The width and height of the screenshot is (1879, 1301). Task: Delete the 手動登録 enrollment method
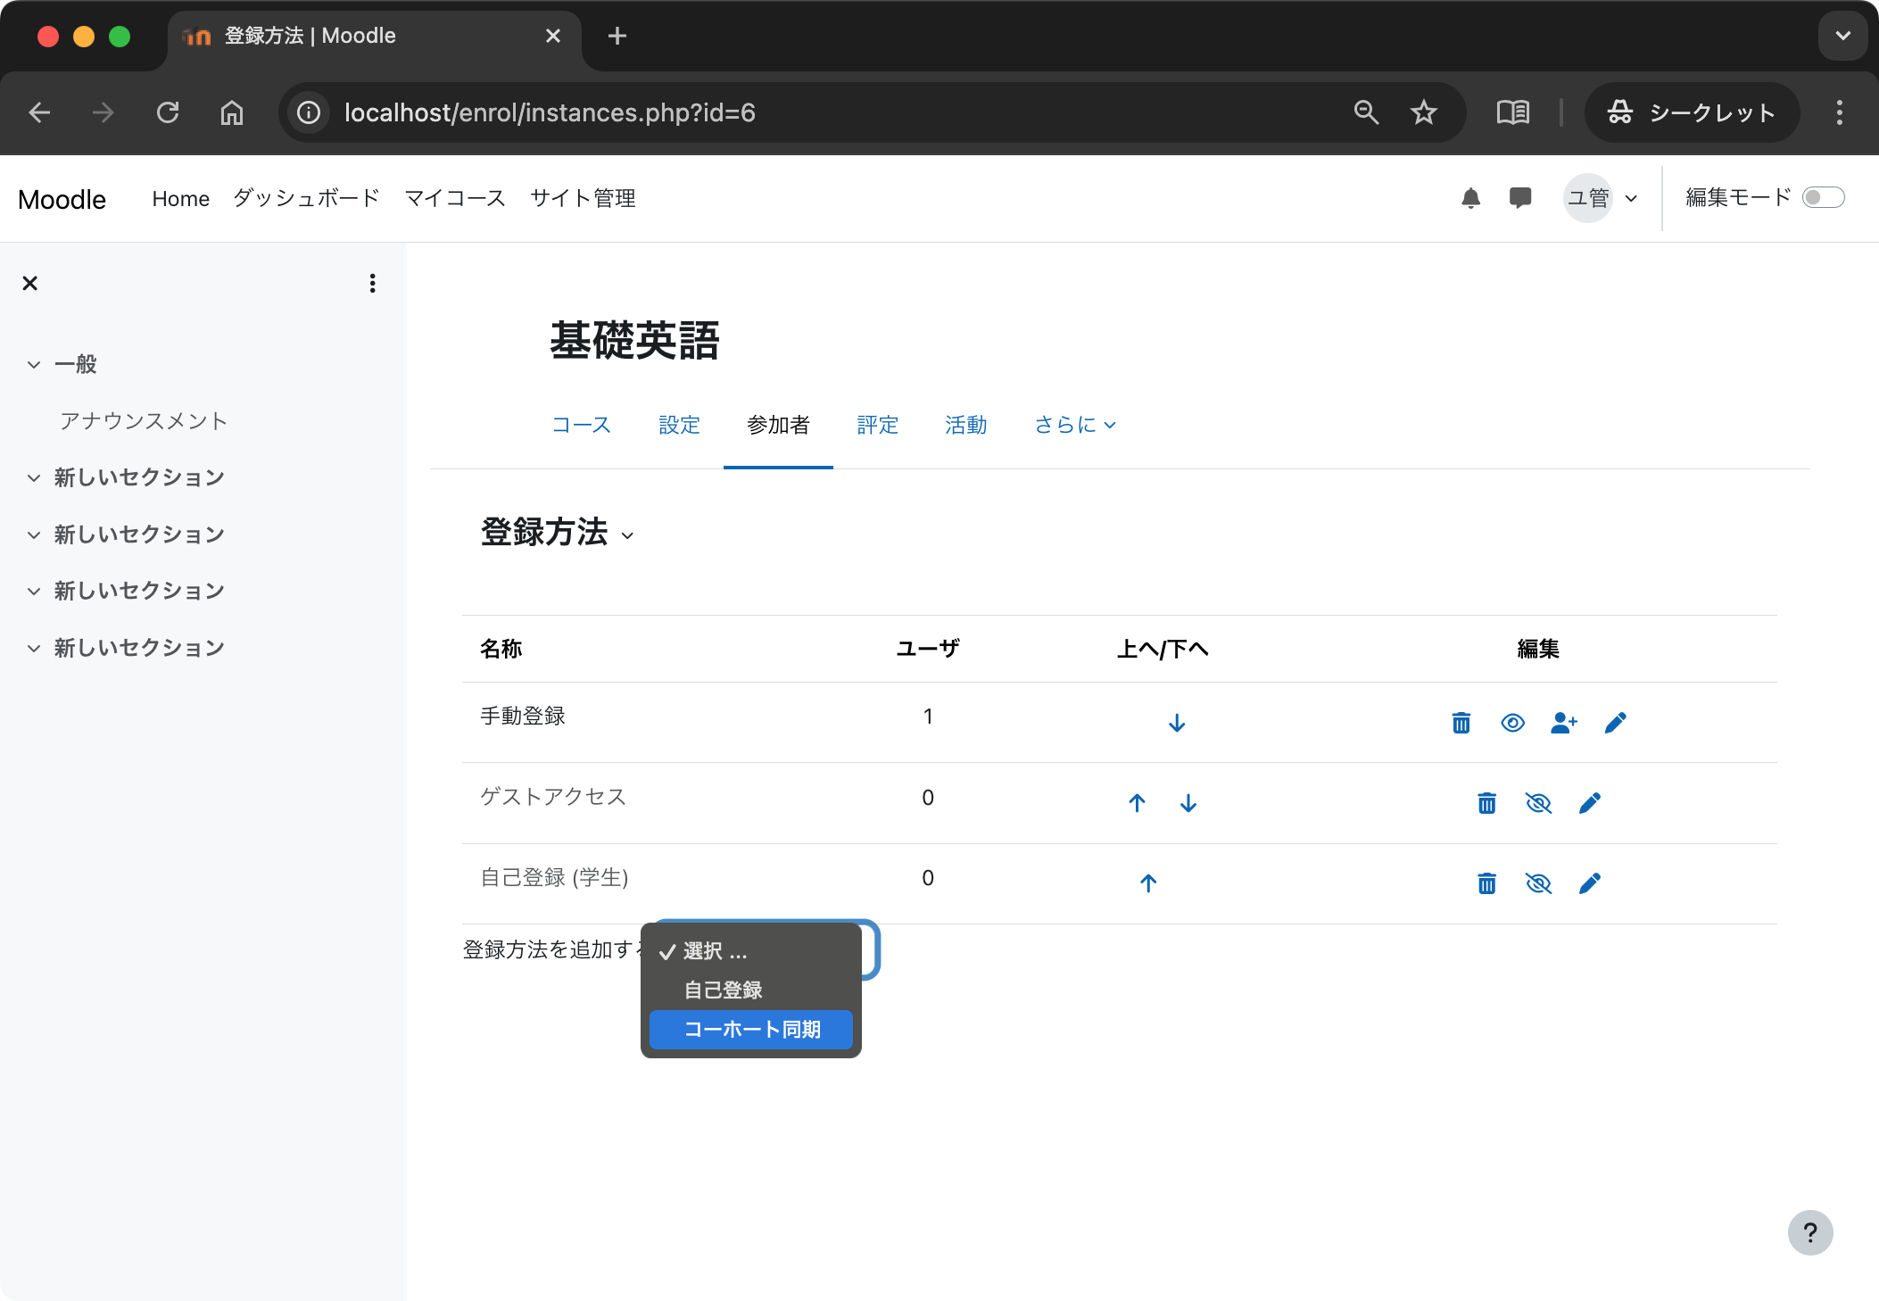1460,723
